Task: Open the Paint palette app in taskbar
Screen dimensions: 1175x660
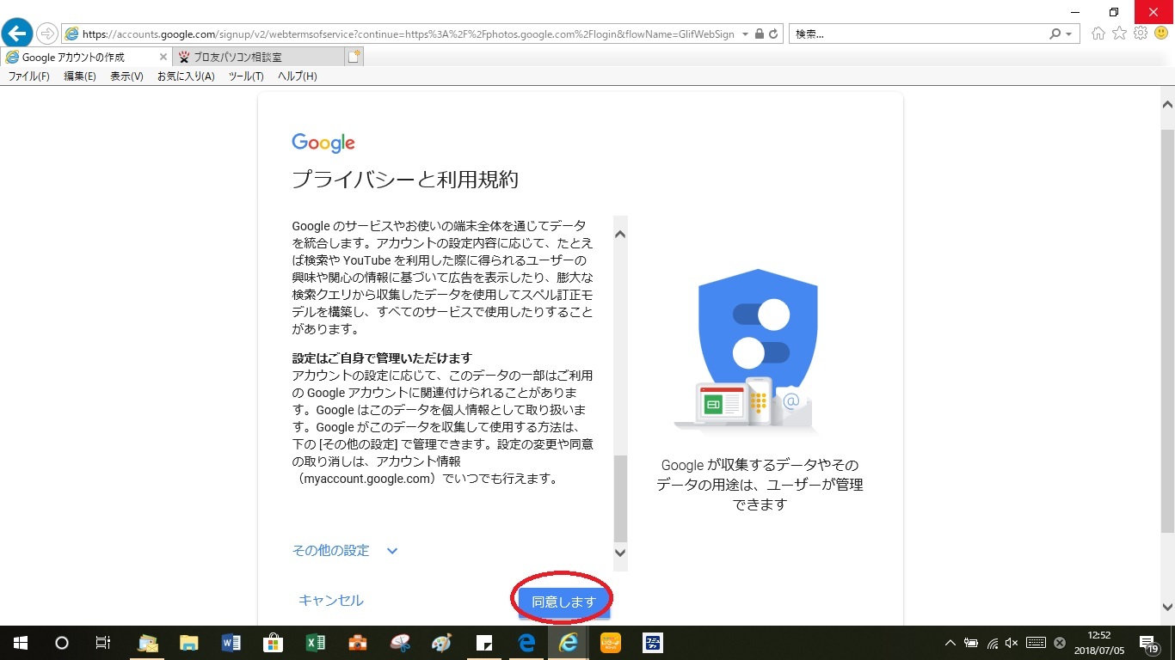Action: tap(441, 643)
